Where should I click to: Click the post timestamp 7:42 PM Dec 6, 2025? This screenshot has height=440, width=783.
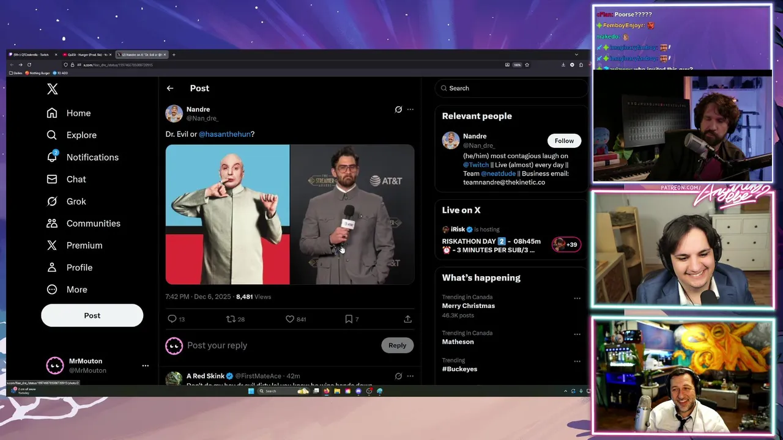point(198,296)
